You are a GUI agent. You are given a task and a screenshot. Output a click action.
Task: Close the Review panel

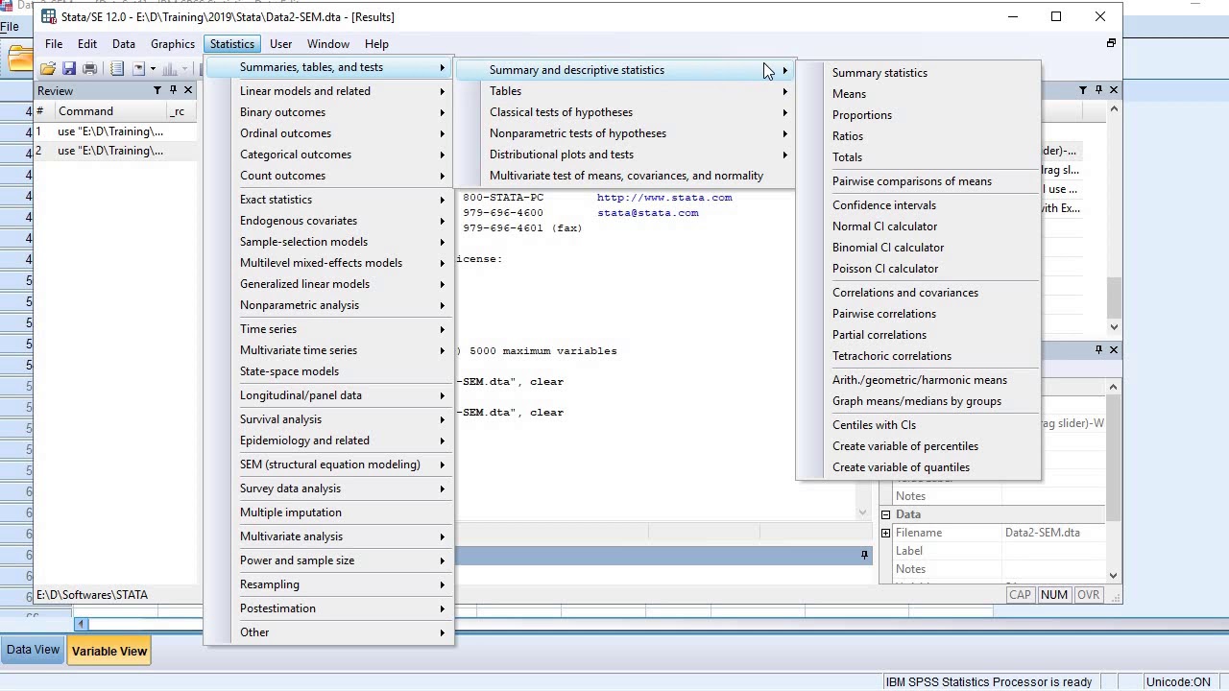188,90
